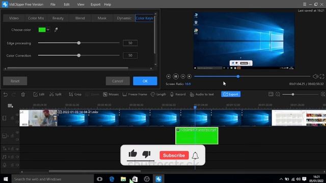
Task: Toggle the lock on the main video track
Action: click(x=12, y=118)
